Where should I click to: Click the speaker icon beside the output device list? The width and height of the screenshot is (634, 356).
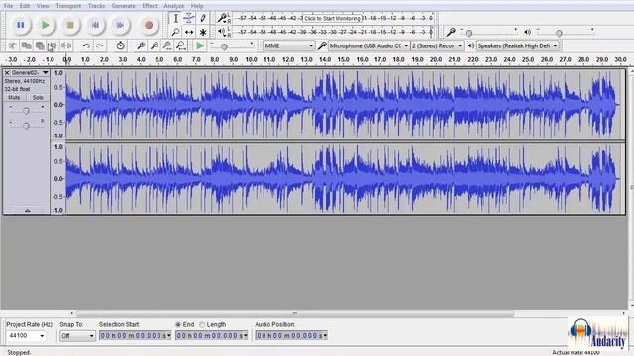(471, 46)
